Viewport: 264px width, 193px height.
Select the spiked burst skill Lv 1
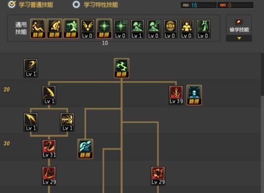click(x=67, y=122)
